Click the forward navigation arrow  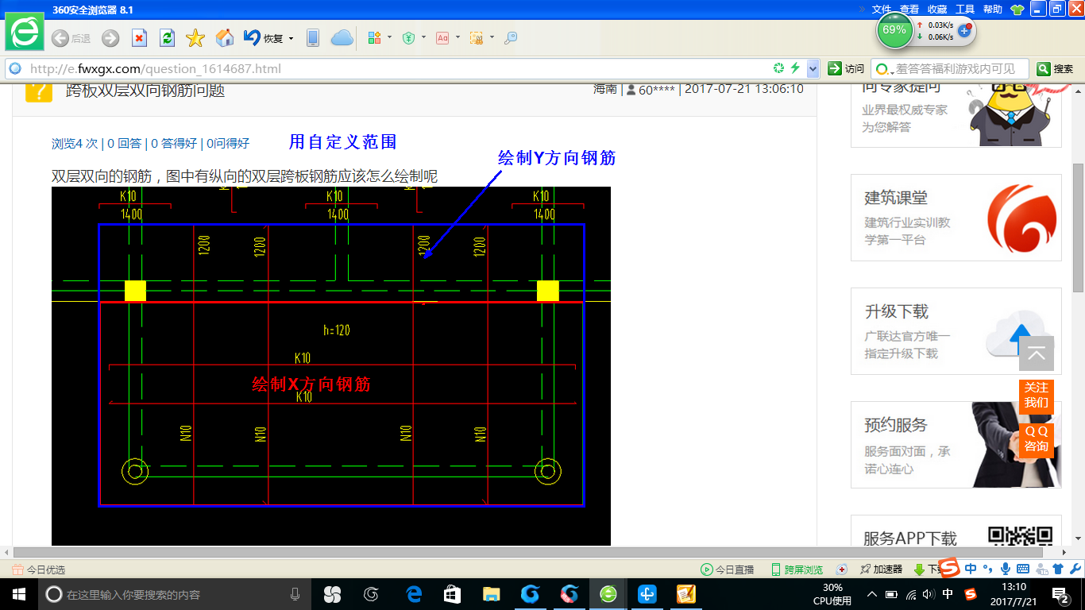(110, 38)
